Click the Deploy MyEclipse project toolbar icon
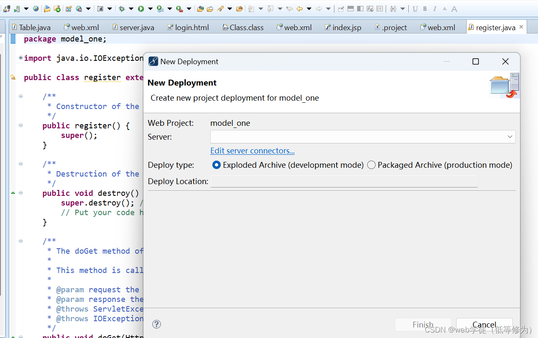The height and width of the screenshot is (338, 538). [x=7, y=9]
